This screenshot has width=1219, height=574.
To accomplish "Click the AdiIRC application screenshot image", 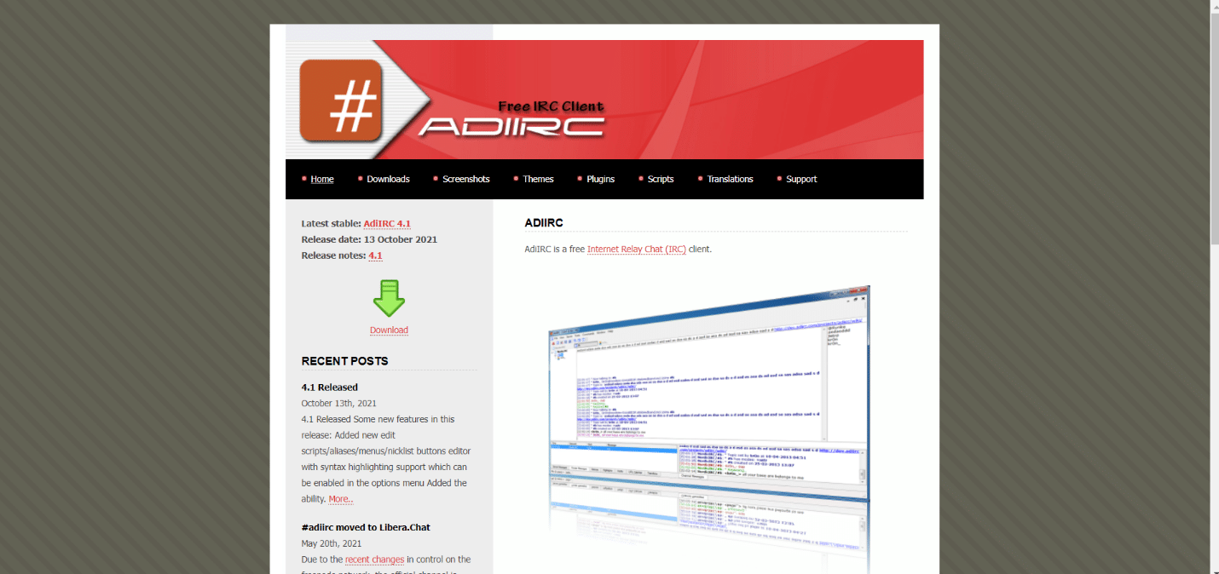I will click(708, 428).
